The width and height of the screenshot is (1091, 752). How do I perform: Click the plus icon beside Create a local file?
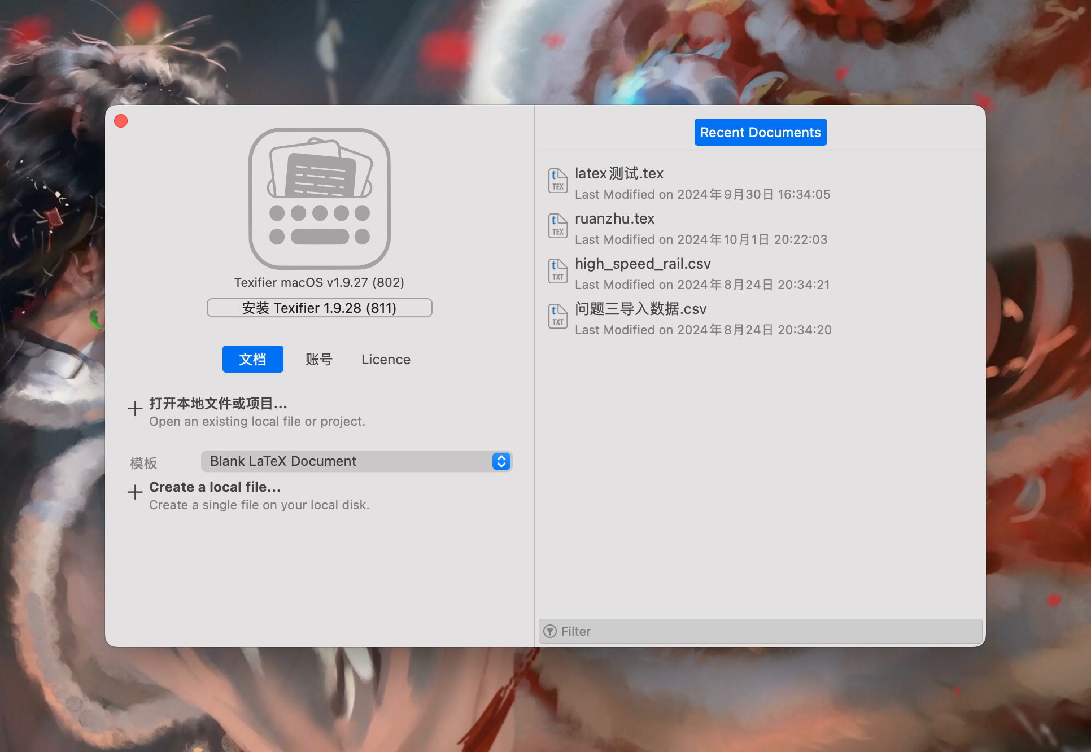tap(135, 492)
